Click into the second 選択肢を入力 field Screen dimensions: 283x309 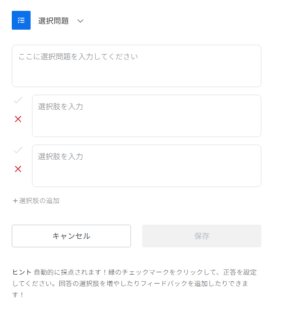[147, 166]
